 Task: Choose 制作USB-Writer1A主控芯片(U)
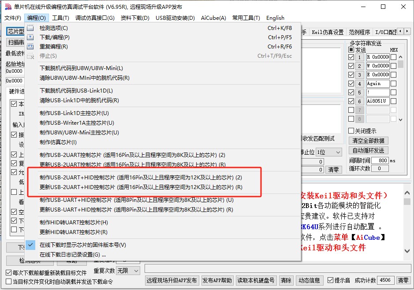click(x=163, y=123)
